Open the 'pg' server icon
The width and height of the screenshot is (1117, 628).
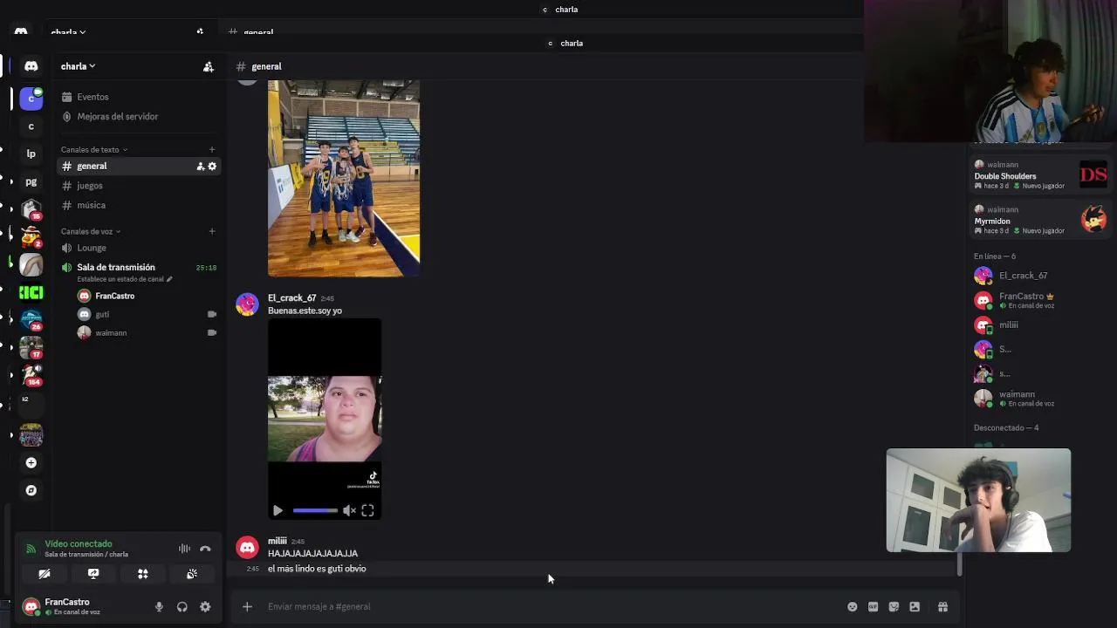click(x=31, y=181)
